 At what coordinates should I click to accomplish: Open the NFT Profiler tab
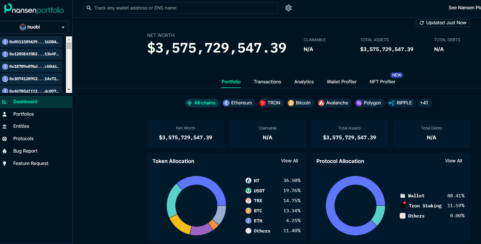coord(382,82)
